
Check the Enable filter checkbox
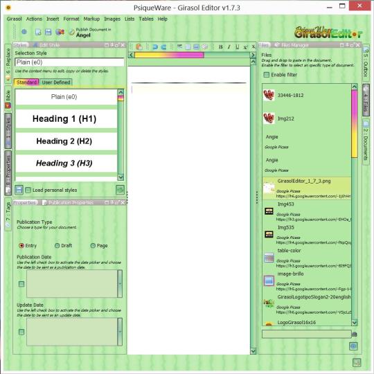point(267,75)
